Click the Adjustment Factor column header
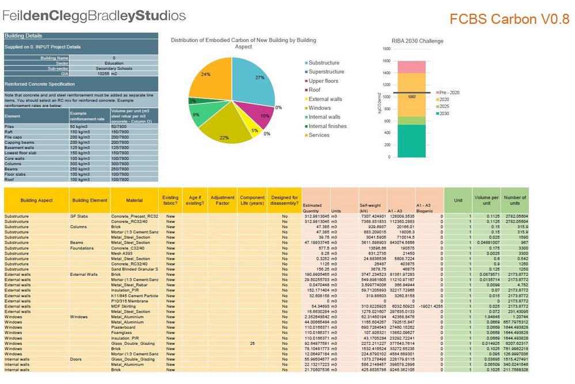 (x=222, y=201)
